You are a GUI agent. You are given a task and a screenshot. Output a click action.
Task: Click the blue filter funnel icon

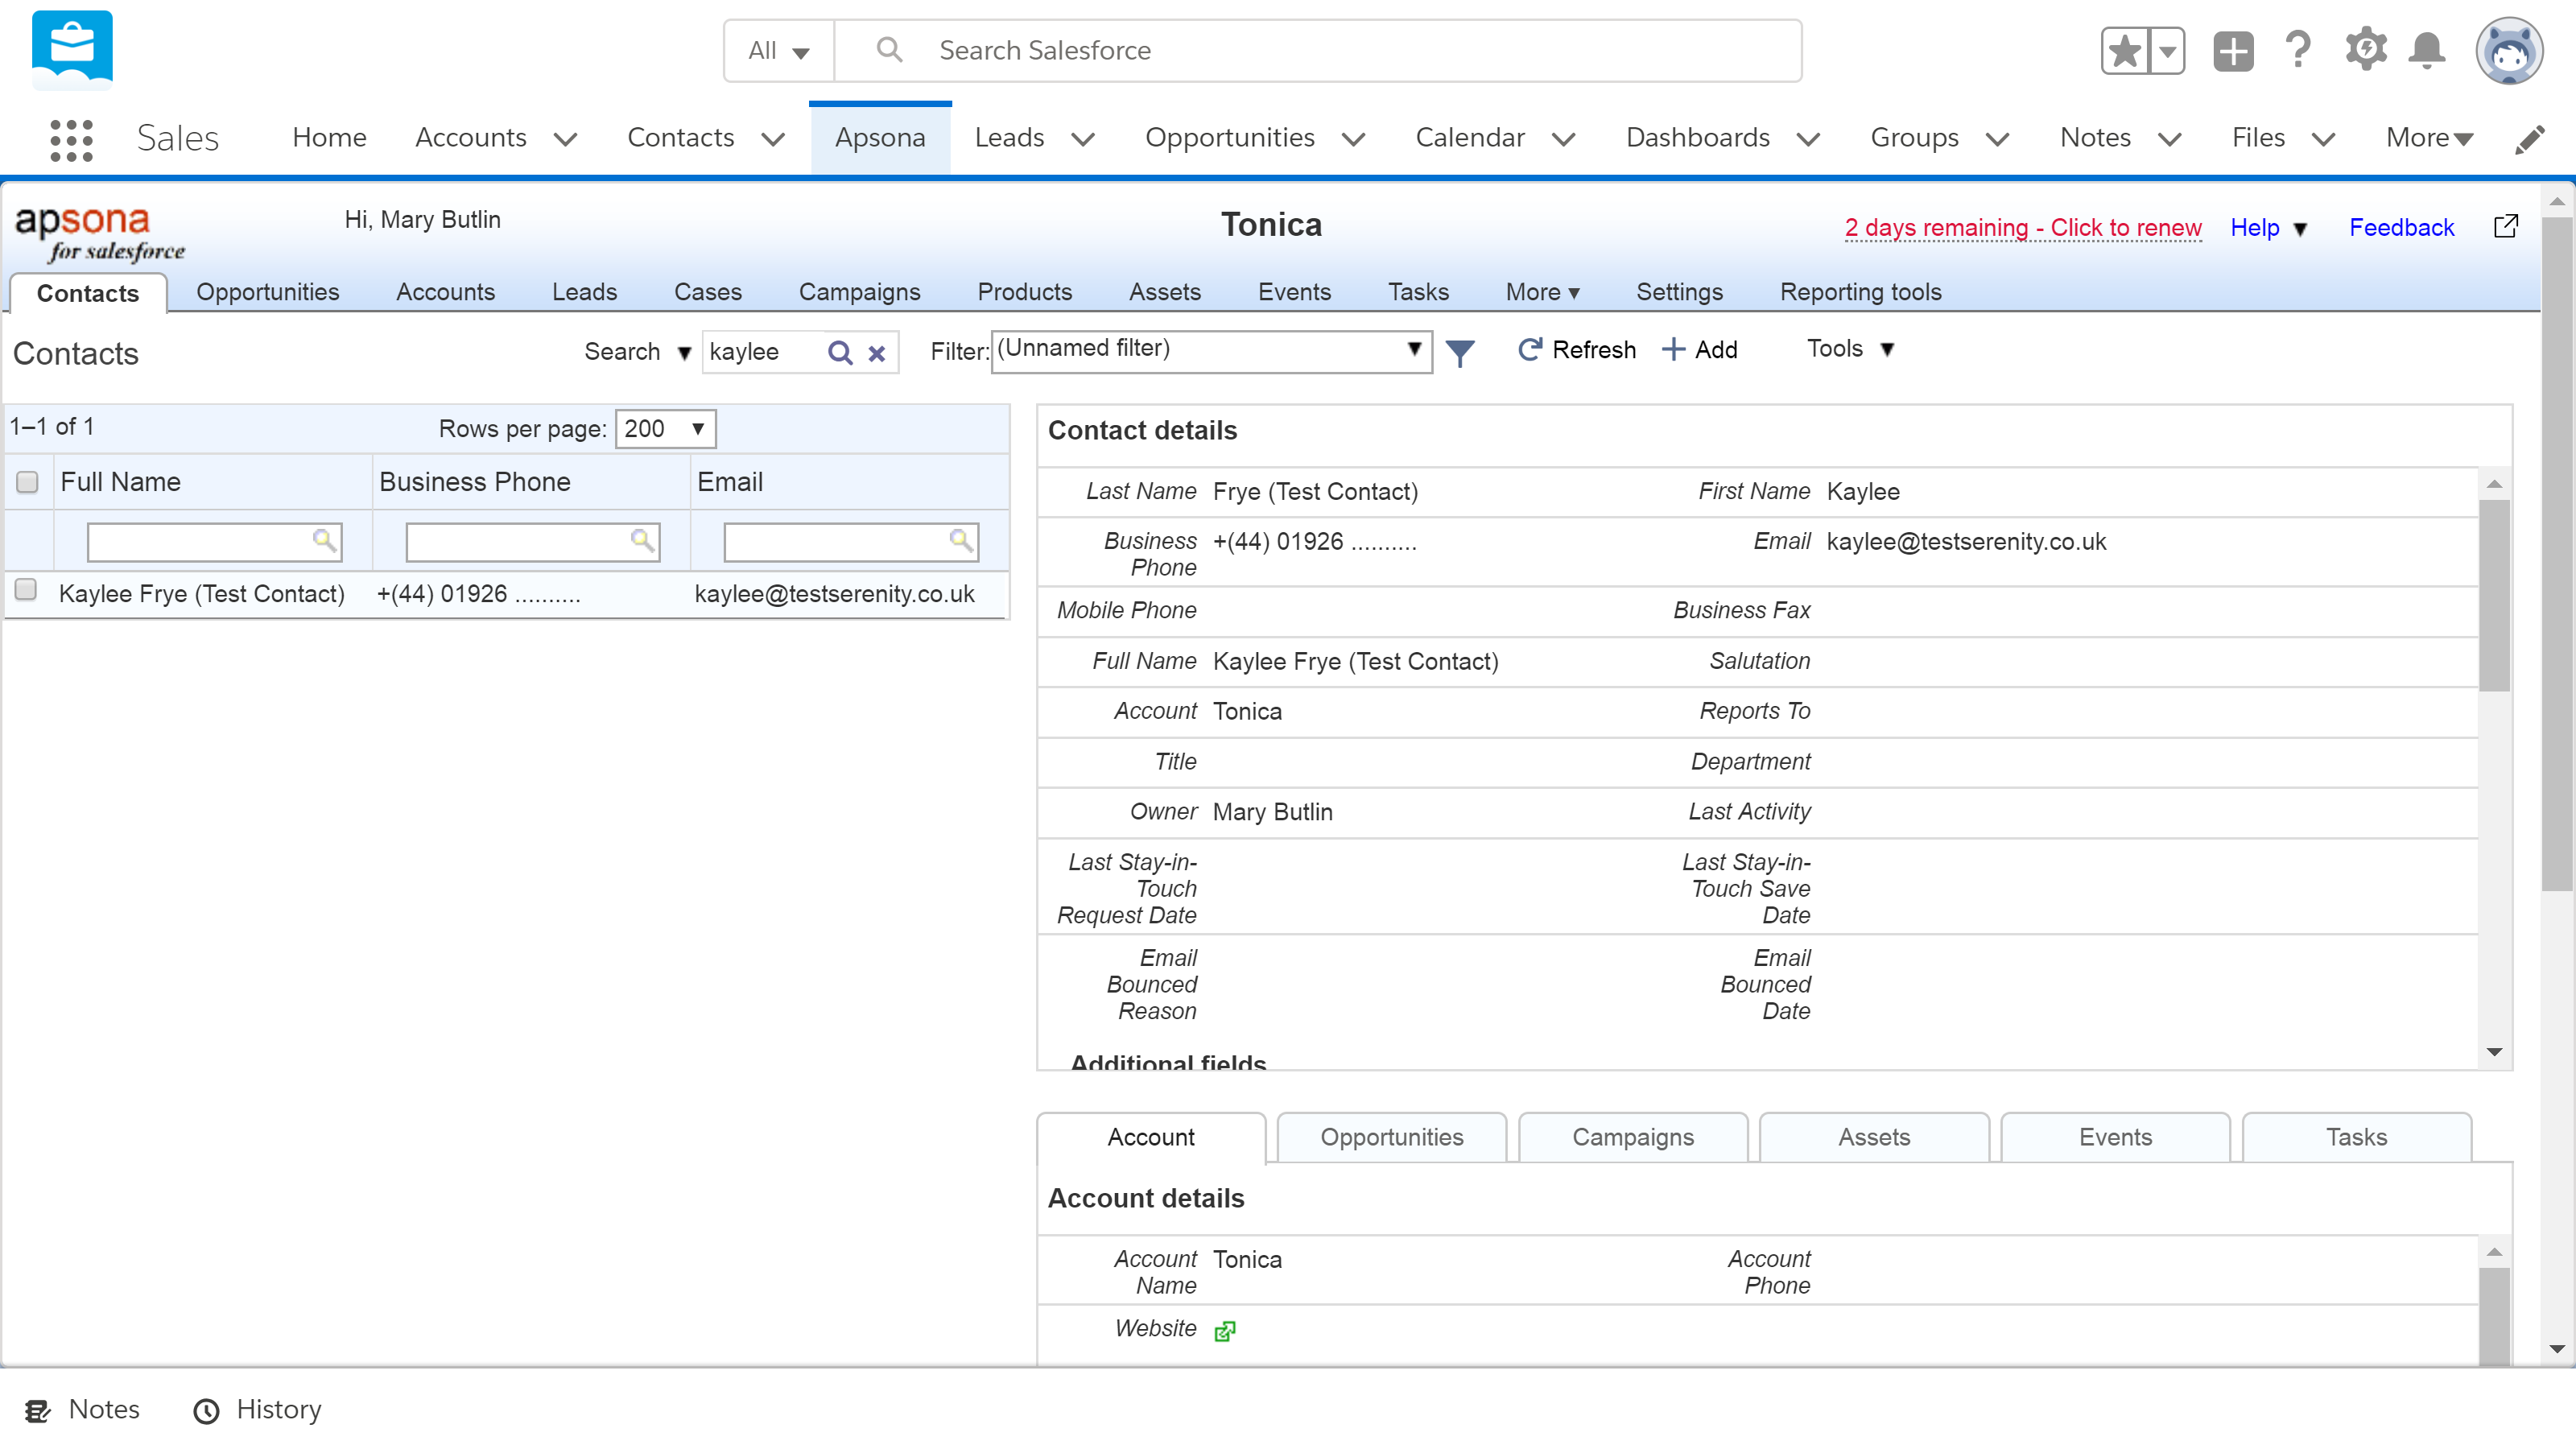click(x=1460, y=352)
